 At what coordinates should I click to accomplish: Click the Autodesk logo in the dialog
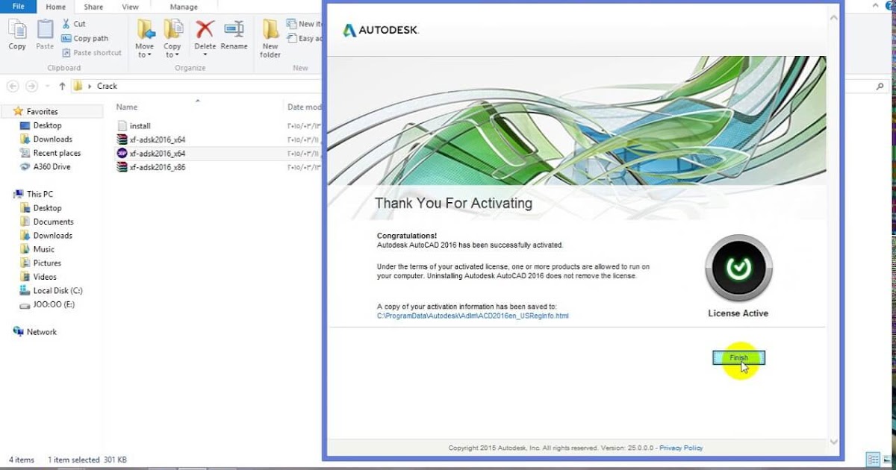[381, 31]
